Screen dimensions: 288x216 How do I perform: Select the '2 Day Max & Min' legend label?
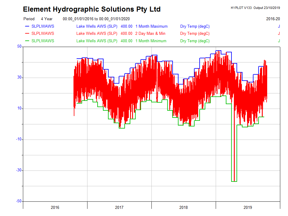150,34
